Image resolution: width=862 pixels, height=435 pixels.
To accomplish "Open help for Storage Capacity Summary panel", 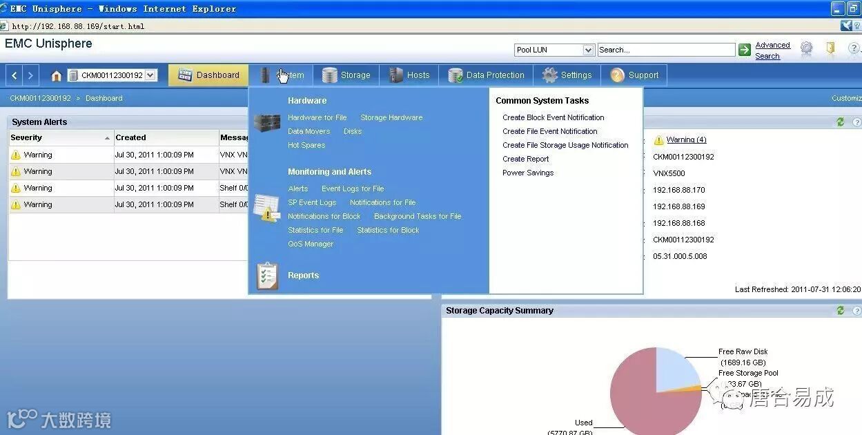I will tap(856, 311).
